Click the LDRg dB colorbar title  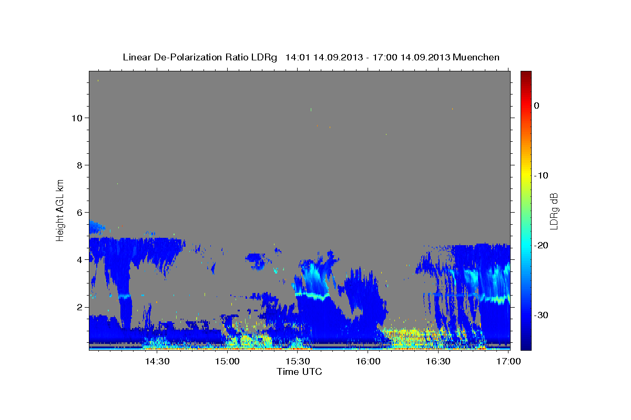554,211
